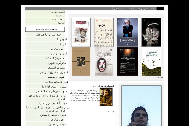Open book cover with red-crossed graffiti face

(x=104, y=61)
